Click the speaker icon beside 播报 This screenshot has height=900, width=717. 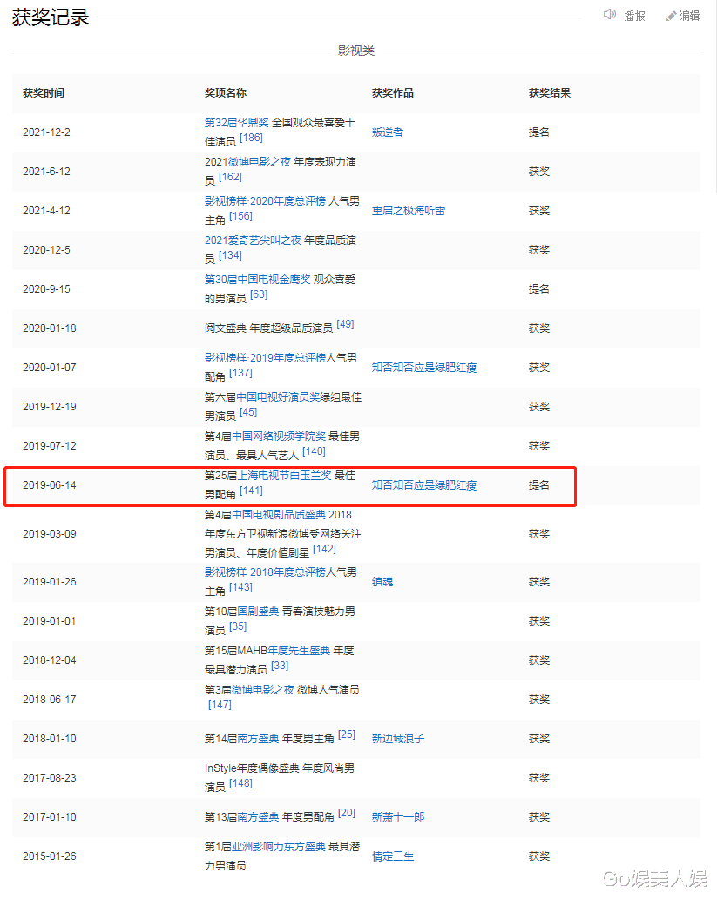coord(610,15)
